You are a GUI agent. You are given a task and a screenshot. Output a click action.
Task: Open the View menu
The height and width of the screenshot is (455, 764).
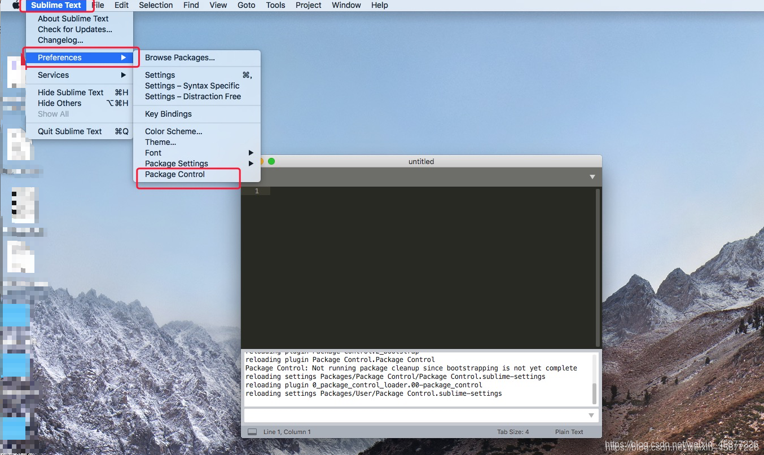coord(218,5)
